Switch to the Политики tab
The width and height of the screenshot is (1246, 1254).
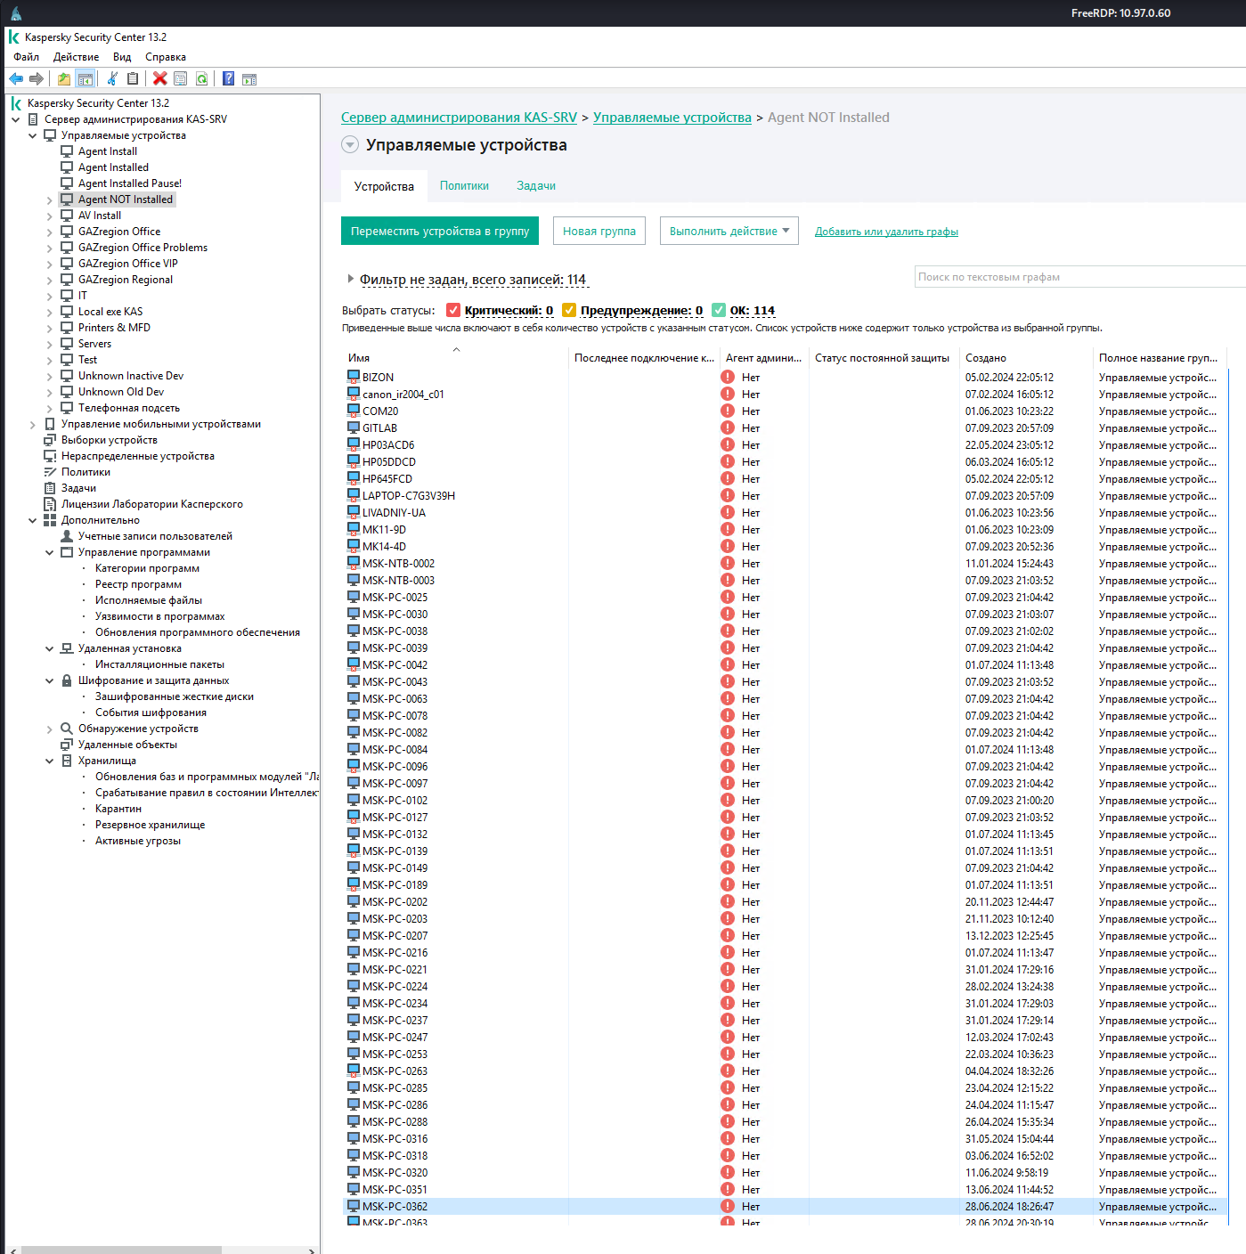click(464, 186)
